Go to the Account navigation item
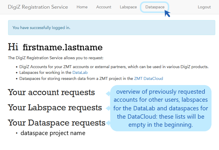This screenshot has width=219, height=150. pyautogui.click(x=104, y=7)
